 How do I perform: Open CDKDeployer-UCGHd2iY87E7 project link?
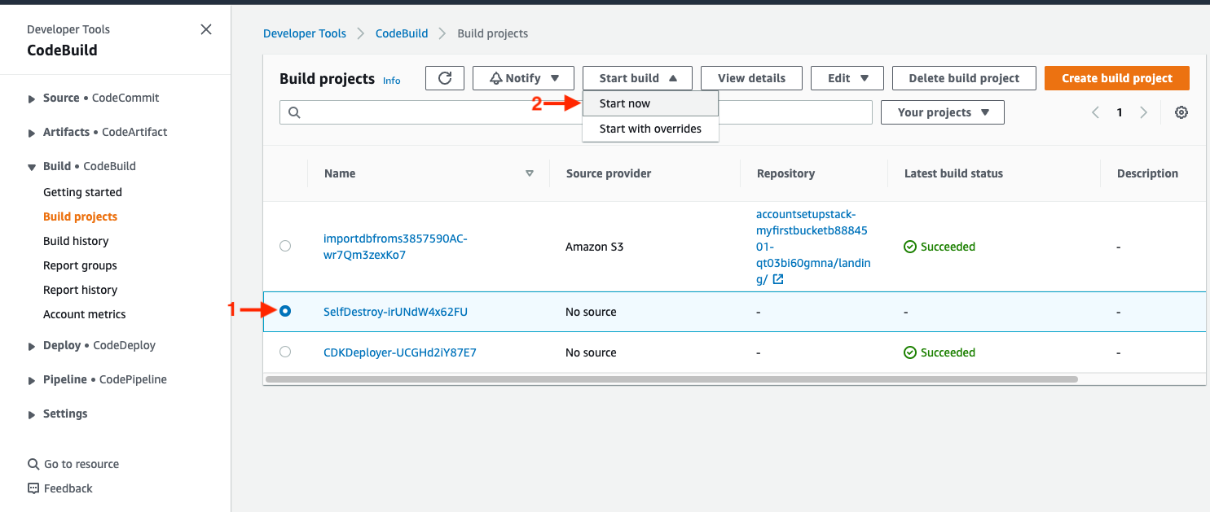click(400, 352)
